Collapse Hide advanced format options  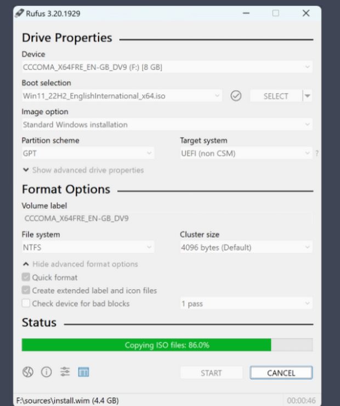(80, 264)
